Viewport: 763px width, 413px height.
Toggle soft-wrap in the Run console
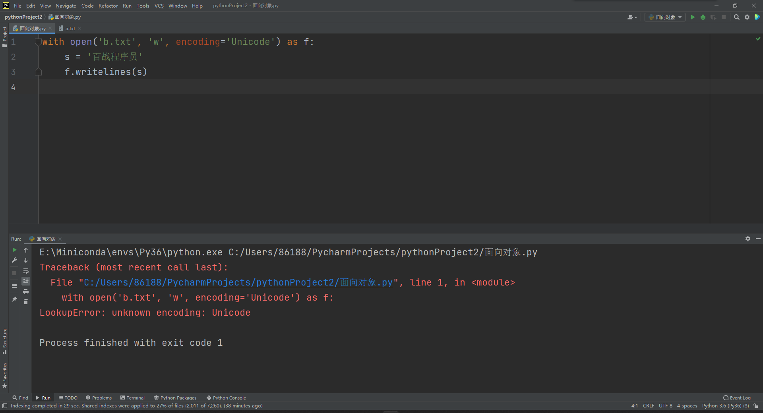click(x=26, y=271)
